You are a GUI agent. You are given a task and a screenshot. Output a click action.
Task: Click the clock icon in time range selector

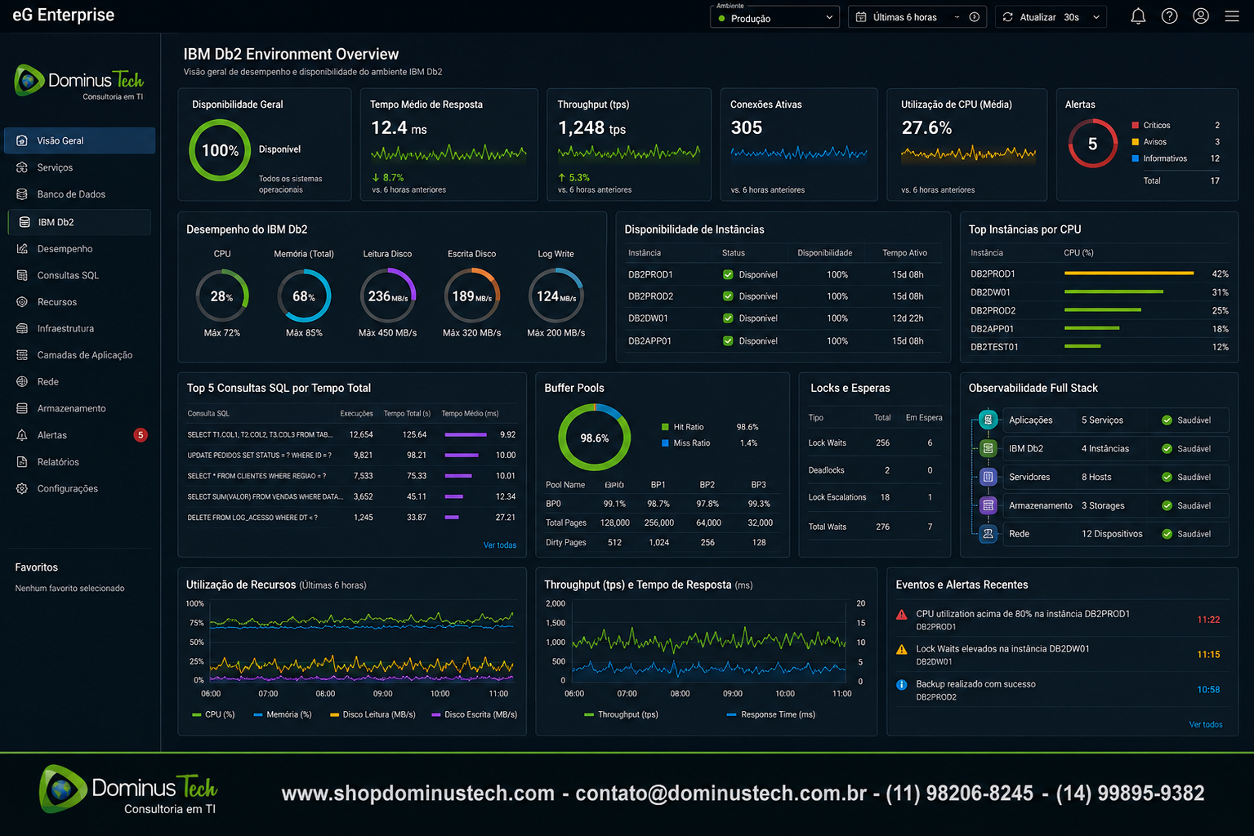pos(974,17)
